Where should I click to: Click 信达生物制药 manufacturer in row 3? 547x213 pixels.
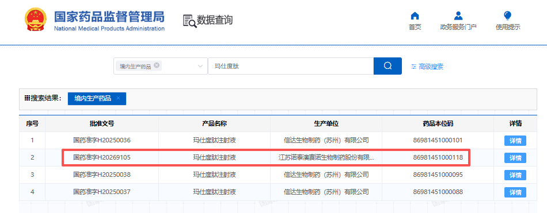tap(326, 175)
